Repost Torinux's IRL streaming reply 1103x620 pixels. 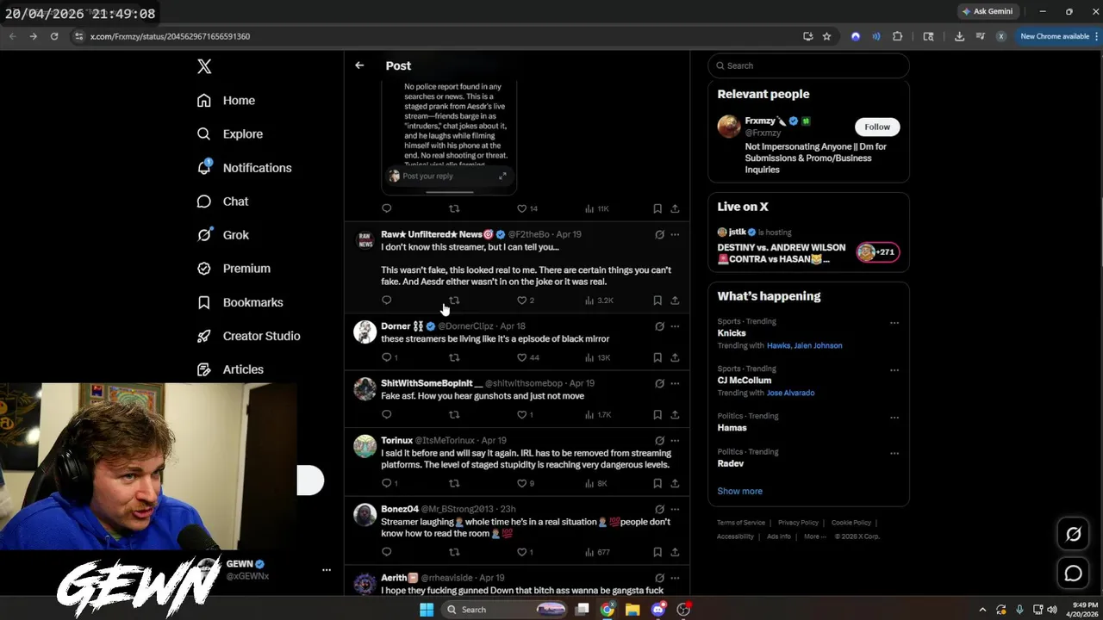[454, 483]
